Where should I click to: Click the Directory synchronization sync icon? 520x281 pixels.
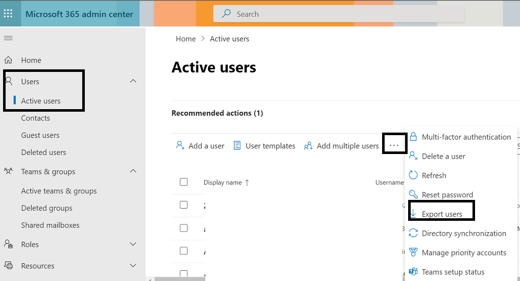[413, 233]
